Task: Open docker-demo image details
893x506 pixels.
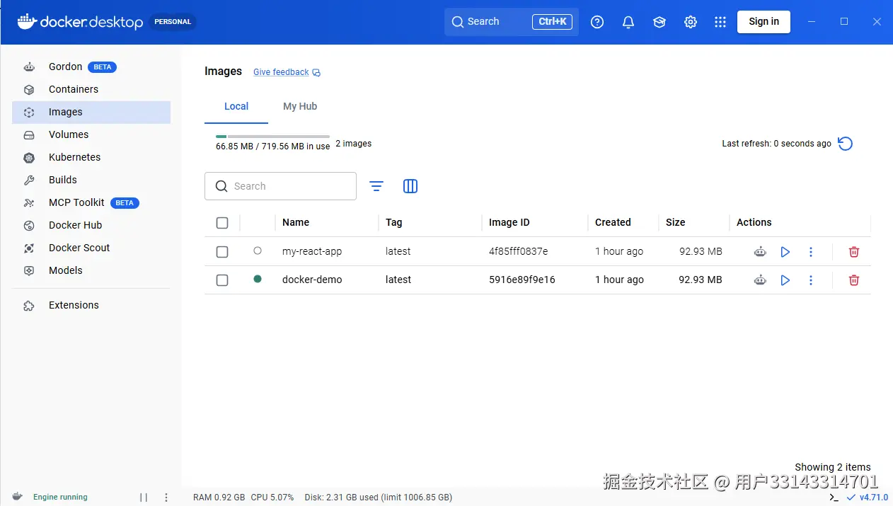Action: 312,280
